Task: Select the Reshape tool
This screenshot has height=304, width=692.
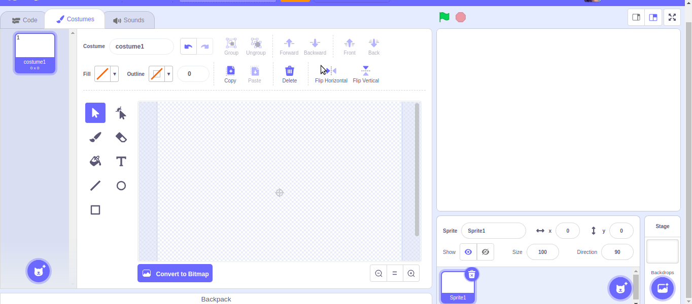Action: [121, 113]
